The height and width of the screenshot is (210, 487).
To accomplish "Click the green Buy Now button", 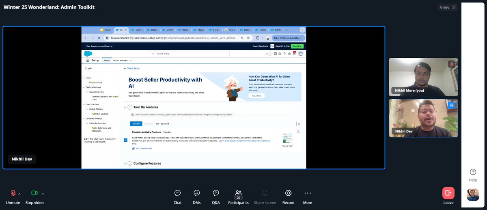I will pyautogui.click(x=297, y=46).
